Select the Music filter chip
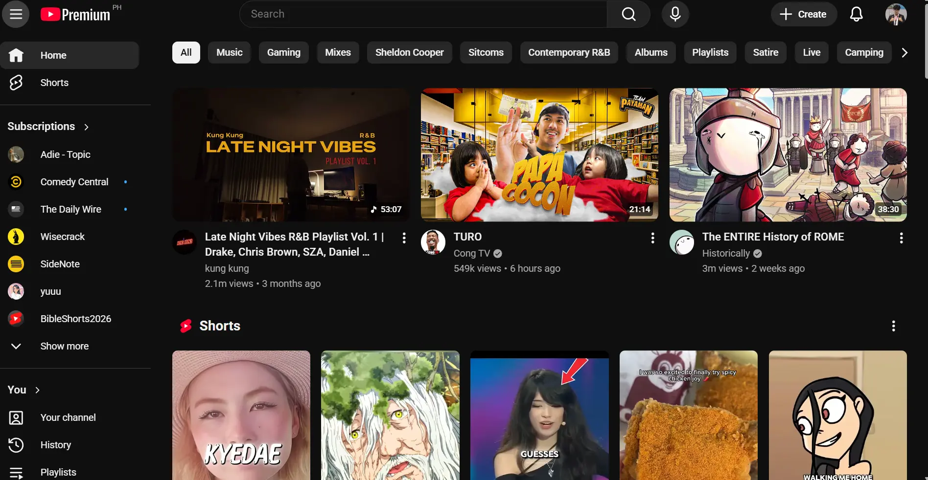This screenshot has width=928, height=480. 230,52
